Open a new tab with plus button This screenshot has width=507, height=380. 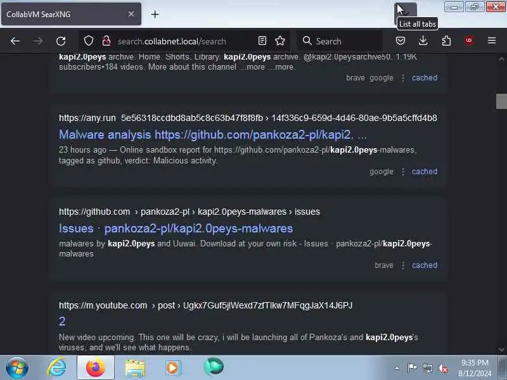(x=155, y=14)
